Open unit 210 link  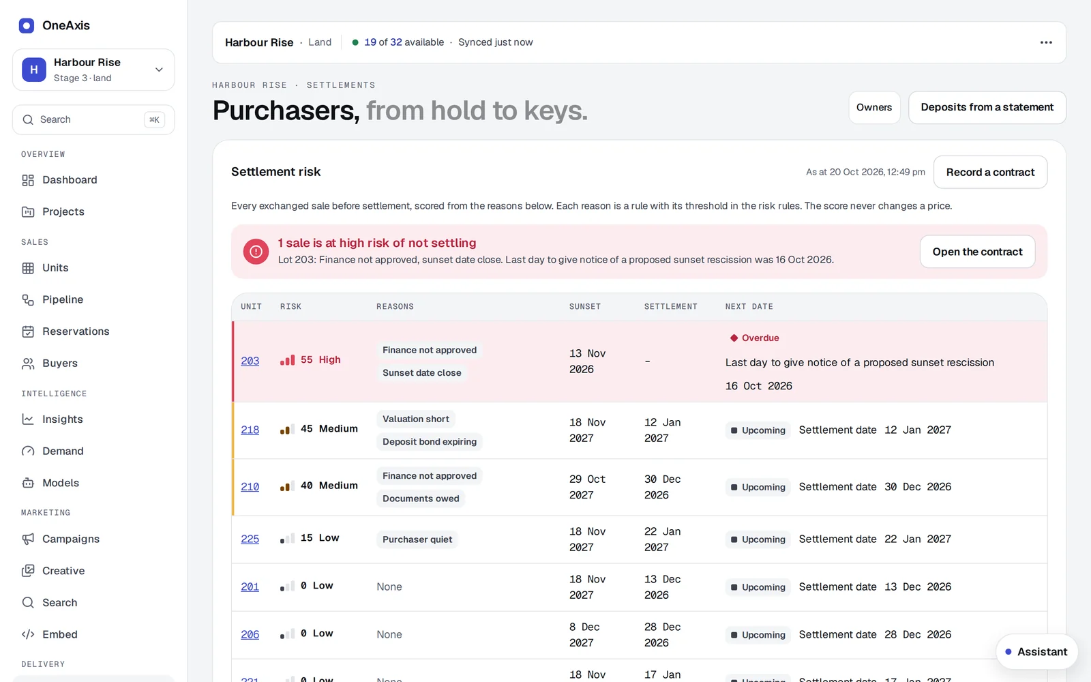pyautogui.click(x=250, y=487)
